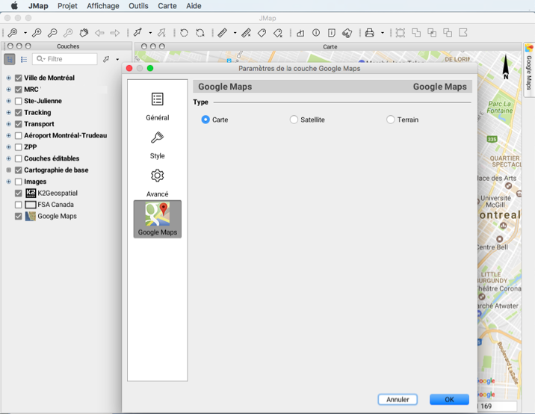The height and width of the screenshot is (414, 535).
Task: Open the JMap application menu
Action: click(38, 6)
